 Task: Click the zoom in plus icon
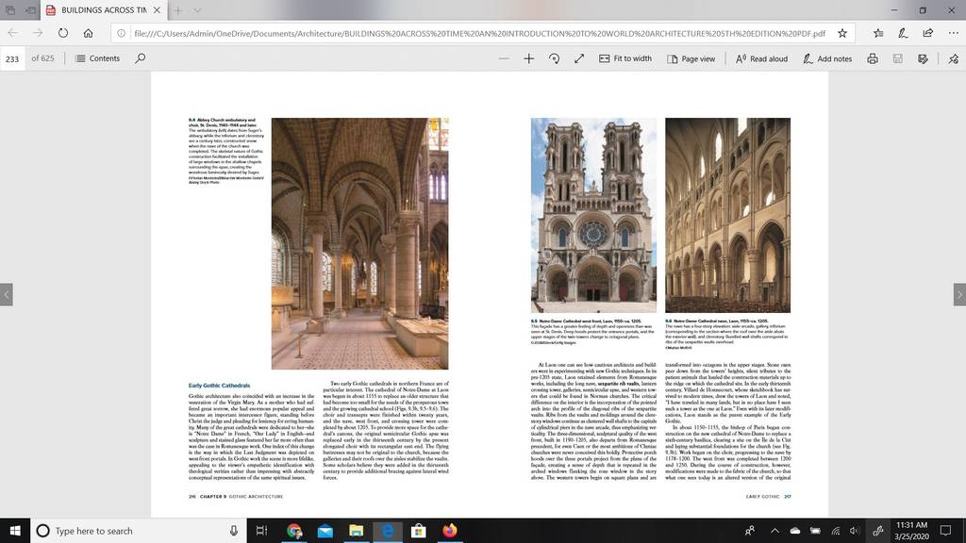point(528,58)
